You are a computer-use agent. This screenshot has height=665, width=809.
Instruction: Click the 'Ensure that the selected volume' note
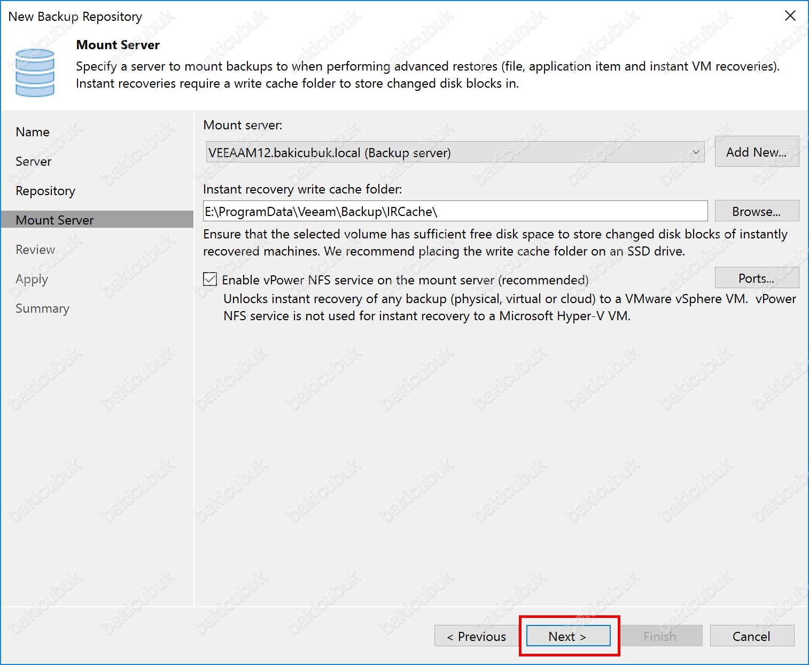495,243
